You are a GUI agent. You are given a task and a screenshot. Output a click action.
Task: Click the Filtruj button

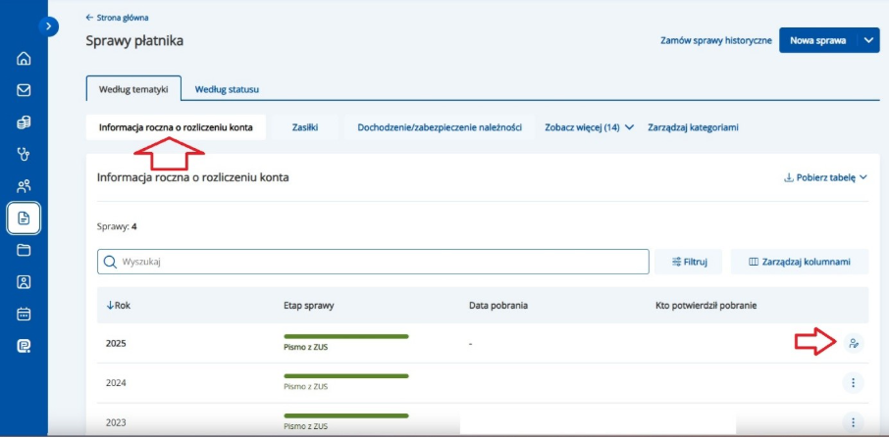click(689, 262)
